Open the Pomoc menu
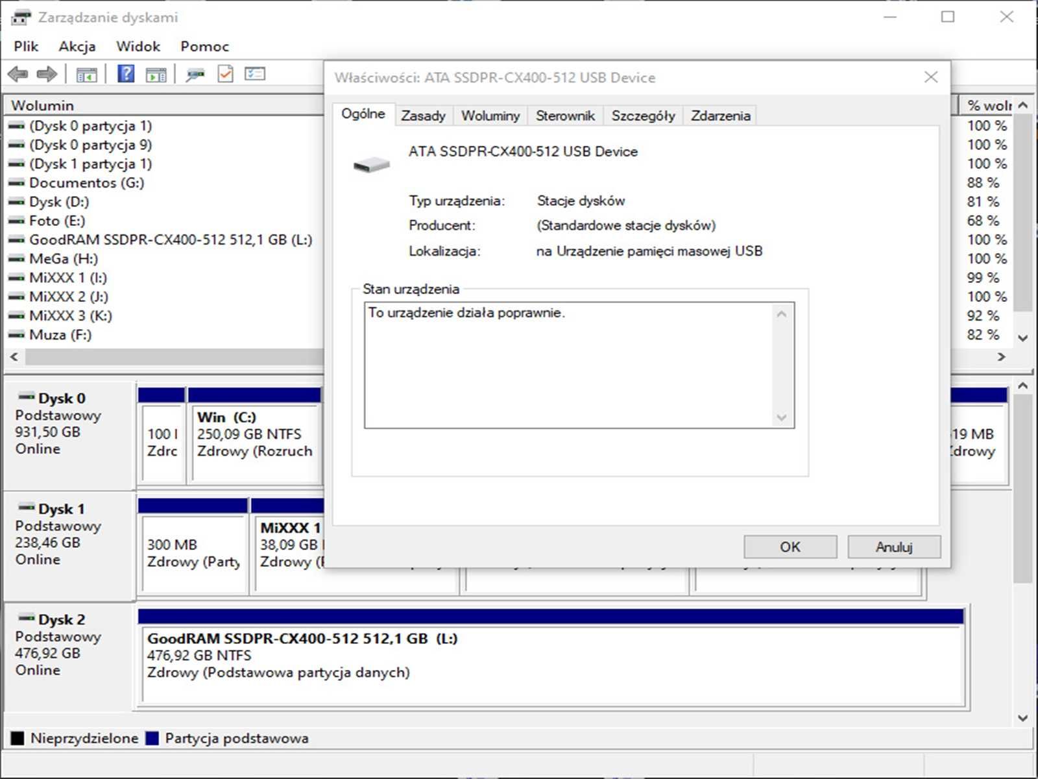This screenshot has width=1038, height=779. click(205, 47)
